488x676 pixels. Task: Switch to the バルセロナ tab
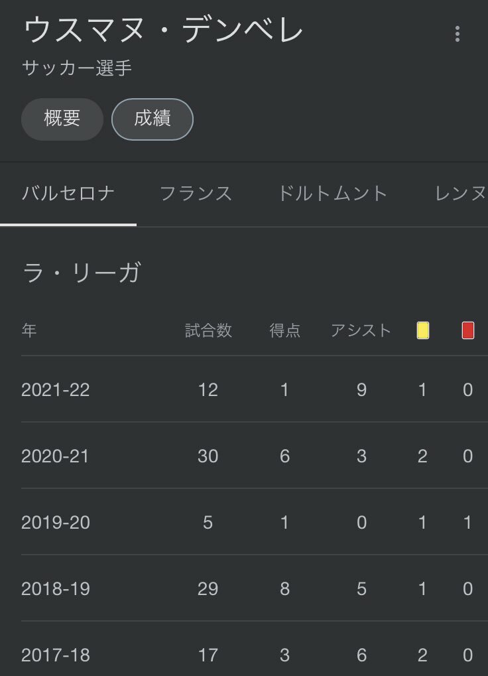click(x=68, y=193)
